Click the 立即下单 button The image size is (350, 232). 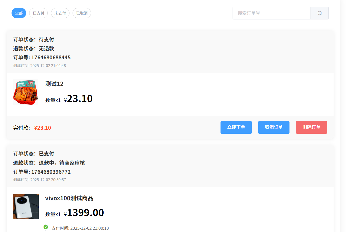(236, 127)
